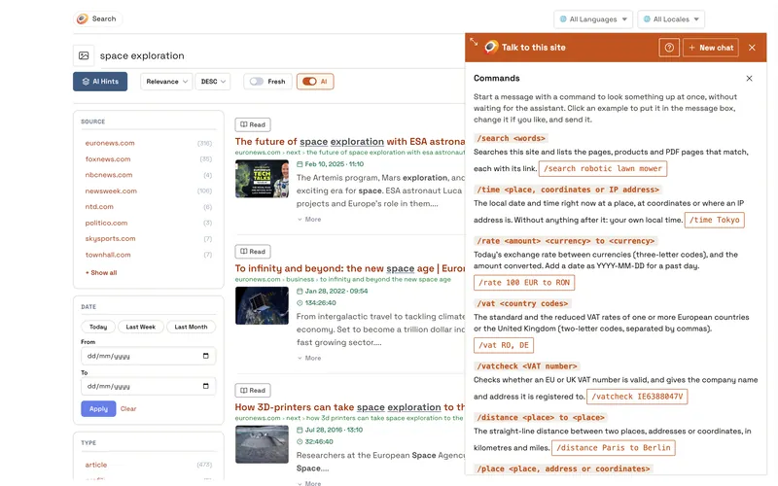The image size is (778, 486).
Task: Open the AI Hints panel
Action: click(x=100, y=82)
